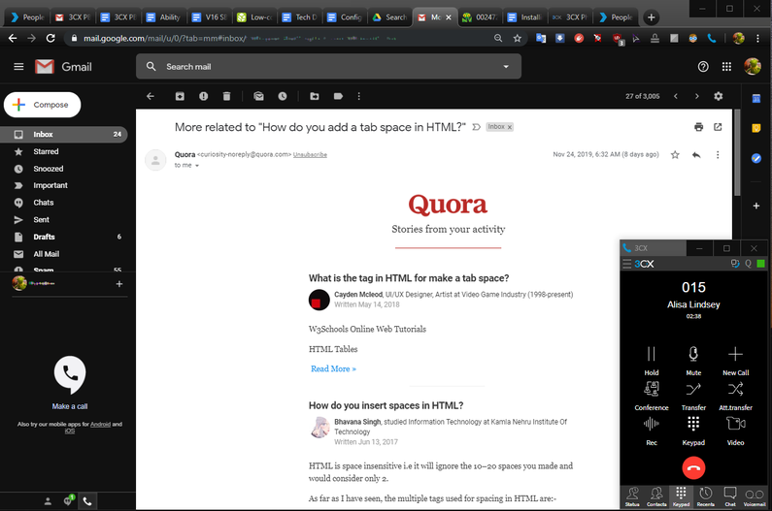Start New Call in 3CX

tap(735, 361)
